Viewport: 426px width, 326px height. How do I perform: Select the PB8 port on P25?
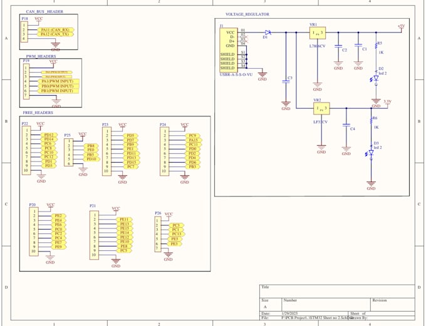tap(91, 146)
